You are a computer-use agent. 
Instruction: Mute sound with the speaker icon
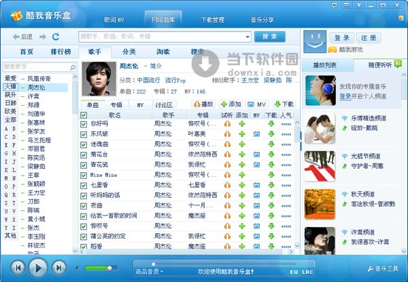[78, 268]
